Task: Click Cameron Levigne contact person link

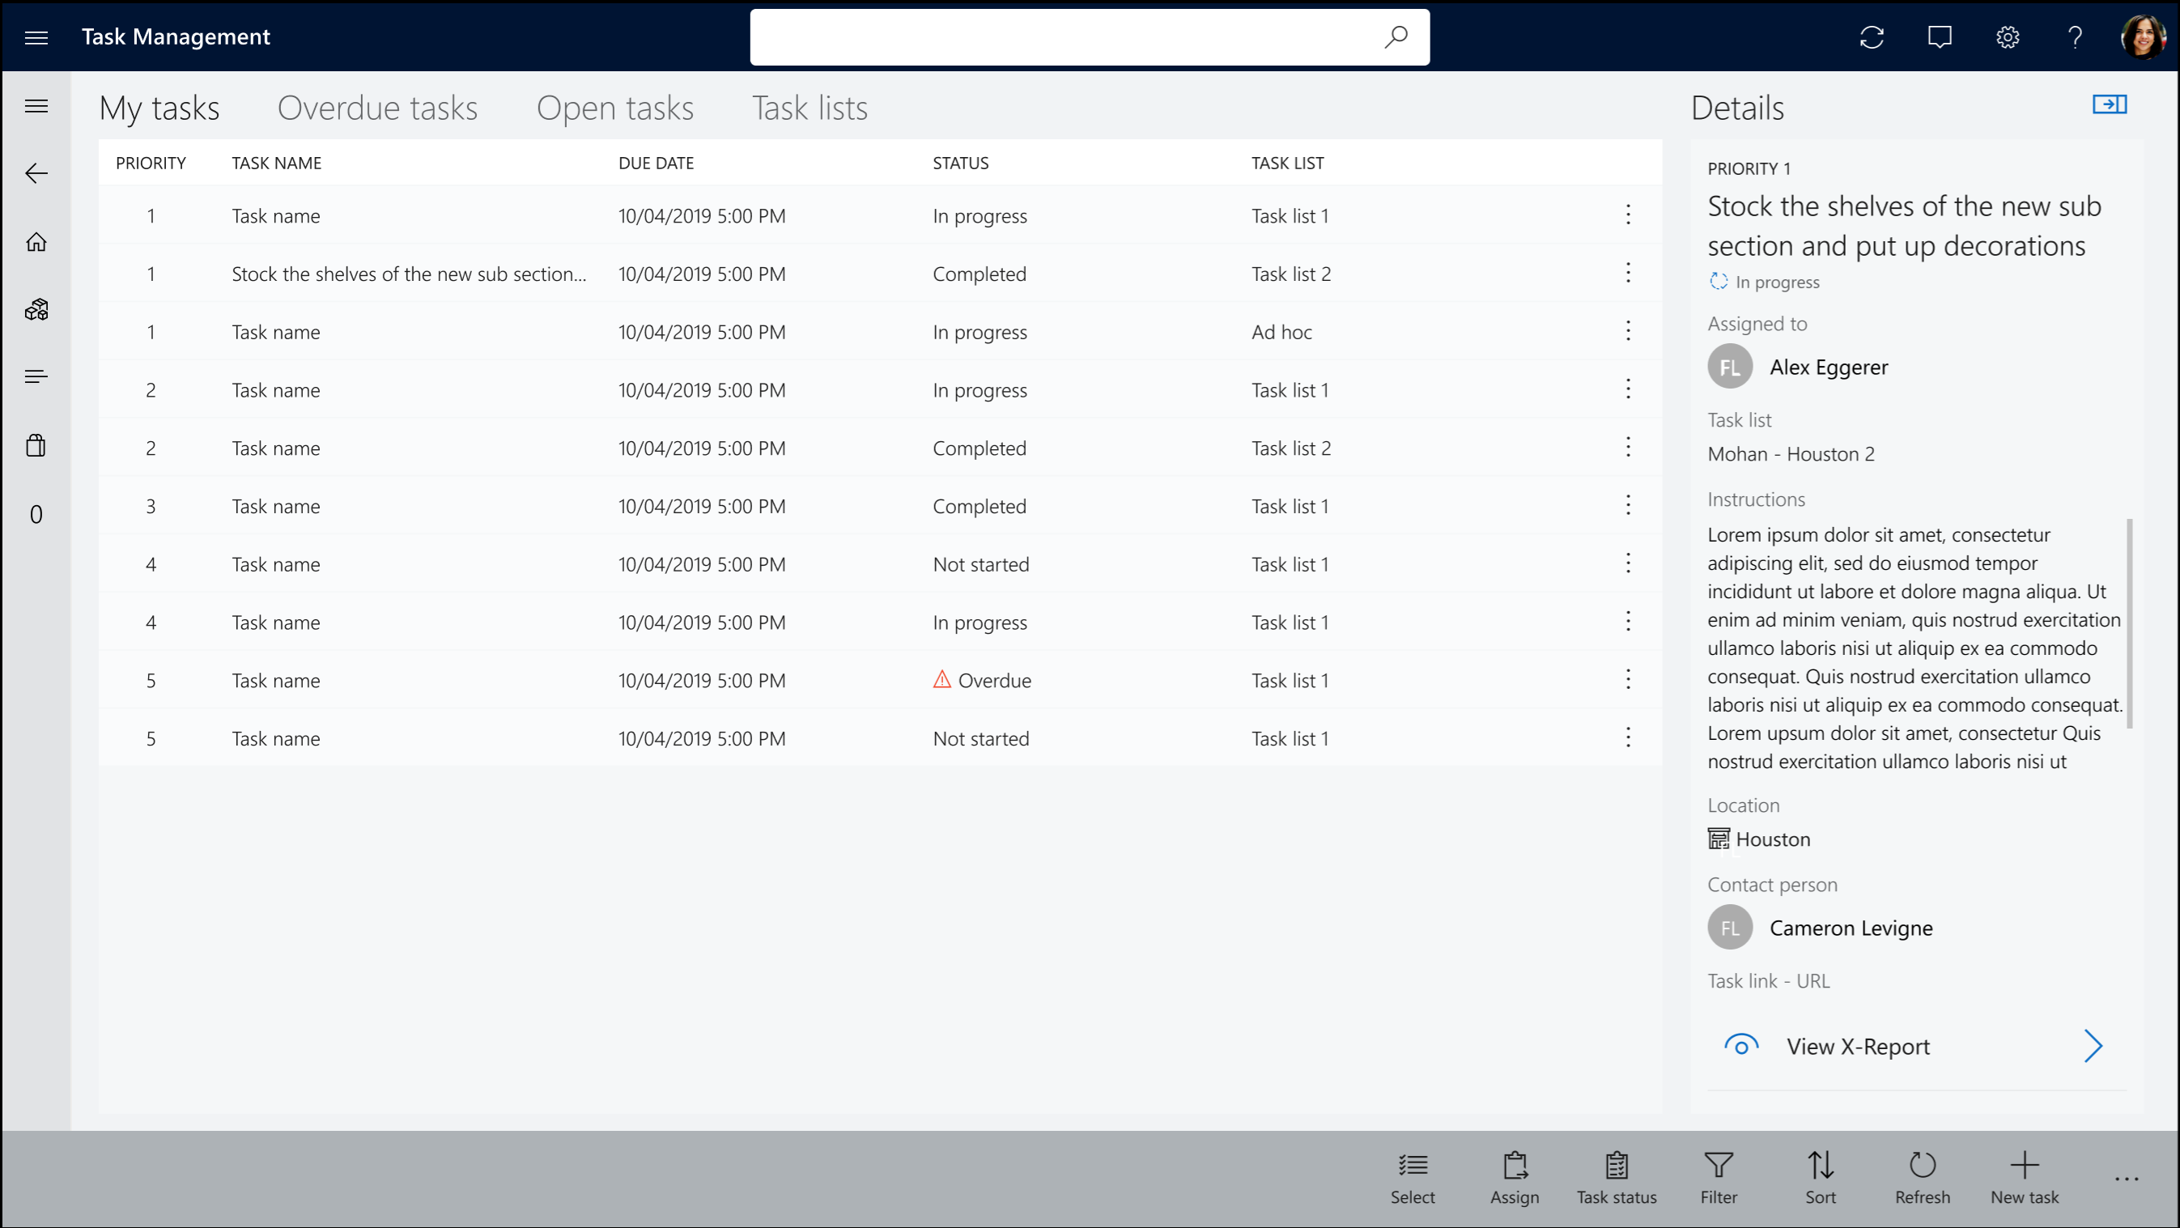Action: coord(1851,927)
